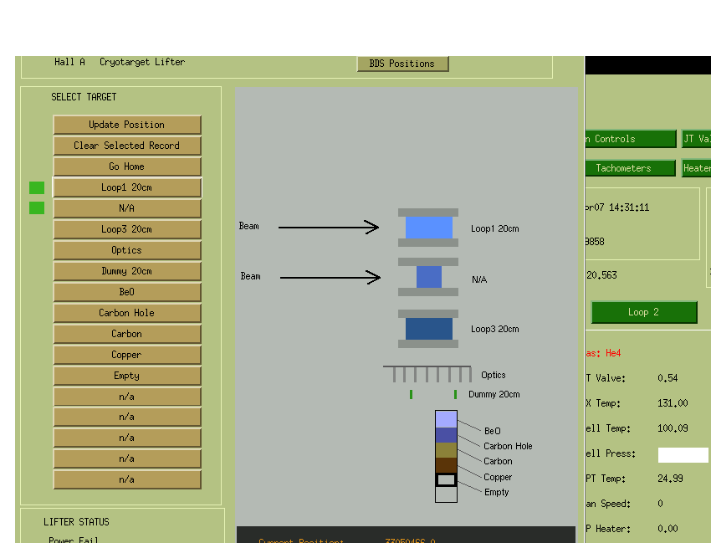This screenshot has width=711, height=543.
Task: Click the Loop1 20cm cell graphic
Action: click(428, 228)
